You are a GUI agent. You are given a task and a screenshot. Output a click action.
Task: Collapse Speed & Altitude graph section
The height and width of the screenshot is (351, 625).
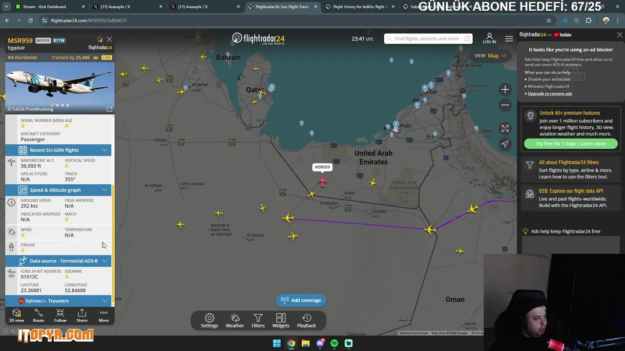click(104, 190)
